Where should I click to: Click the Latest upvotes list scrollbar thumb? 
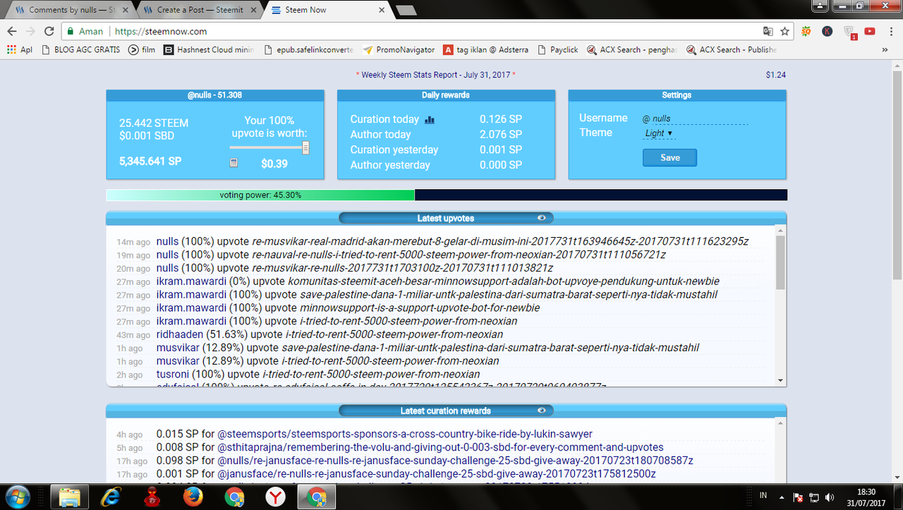click(780, 262)
